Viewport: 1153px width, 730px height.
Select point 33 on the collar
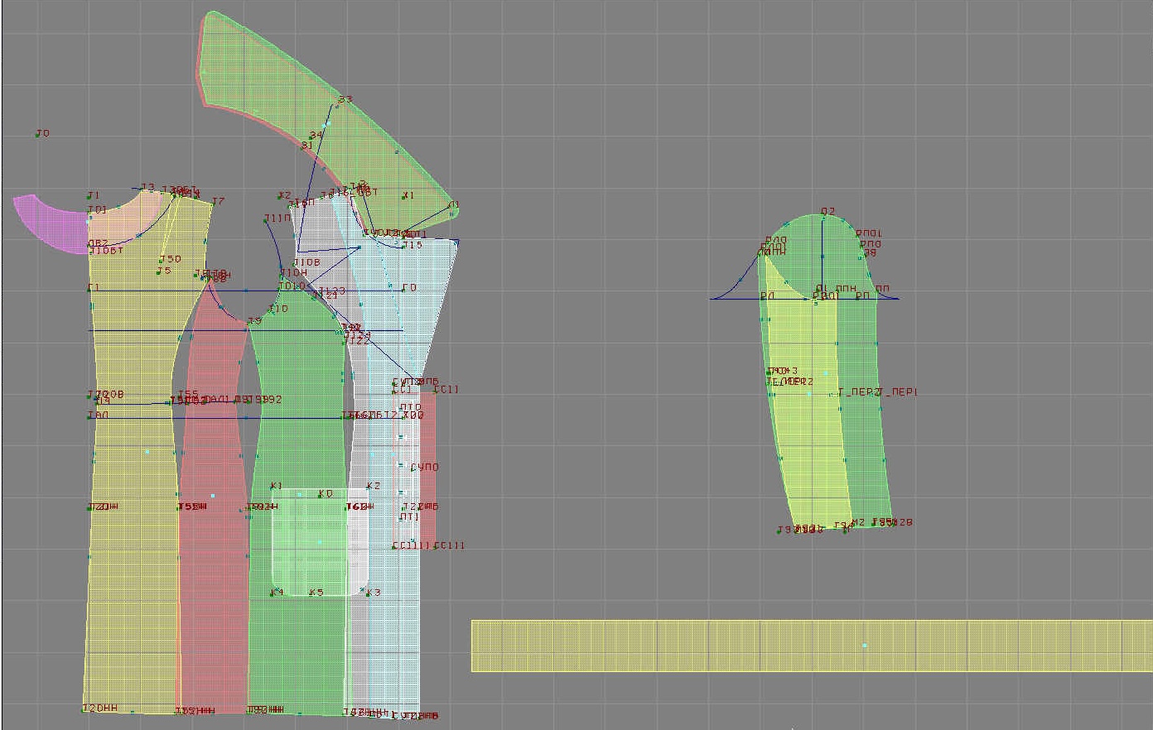click(338, 104)
